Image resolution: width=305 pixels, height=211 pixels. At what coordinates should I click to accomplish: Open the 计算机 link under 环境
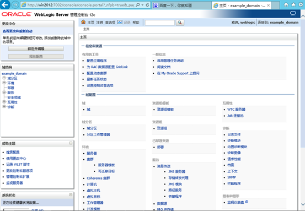[x=92, y=185]
